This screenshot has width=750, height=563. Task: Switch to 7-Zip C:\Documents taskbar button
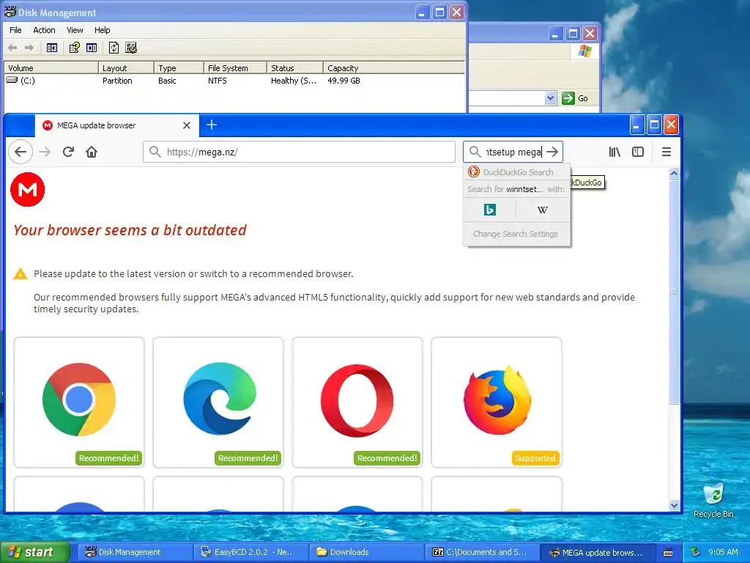point(482,552)
